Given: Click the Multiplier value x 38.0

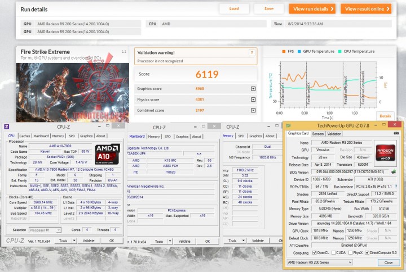Looking at the screenshot, I should click(43, 208).
